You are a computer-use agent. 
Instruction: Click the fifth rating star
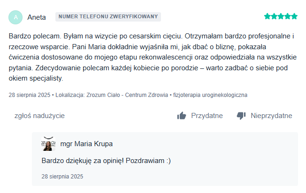294,16
